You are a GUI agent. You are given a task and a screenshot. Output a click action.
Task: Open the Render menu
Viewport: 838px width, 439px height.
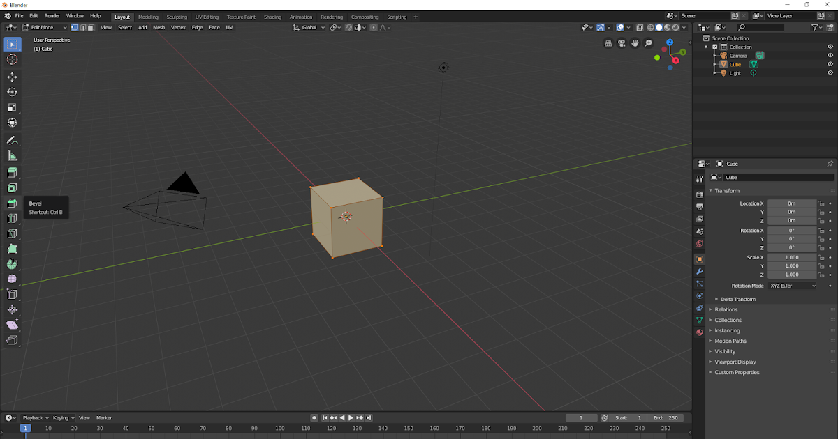coord(52,15)
